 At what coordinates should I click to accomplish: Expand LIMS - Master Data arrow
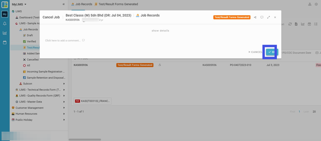point(64,102)
